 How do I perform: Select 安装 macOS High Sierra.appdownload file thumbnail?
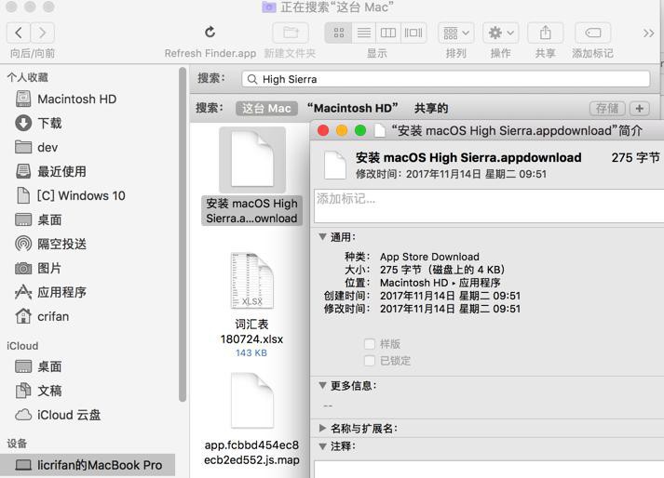[252, 159]
